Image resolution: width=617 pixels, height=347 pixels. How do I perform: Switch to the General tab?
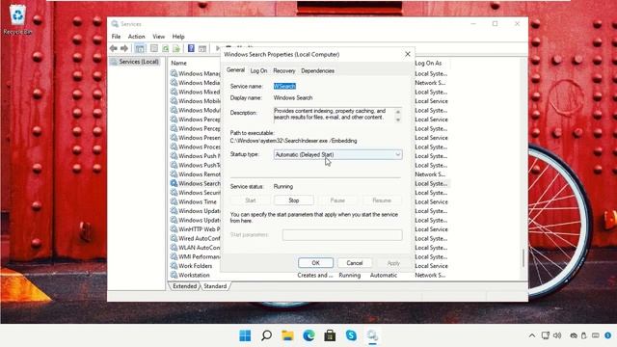[x=235, y=70]
